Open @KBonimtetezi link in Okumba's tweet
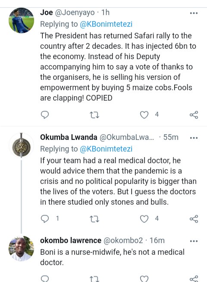207x282 pixels. (x=106, y=149)
